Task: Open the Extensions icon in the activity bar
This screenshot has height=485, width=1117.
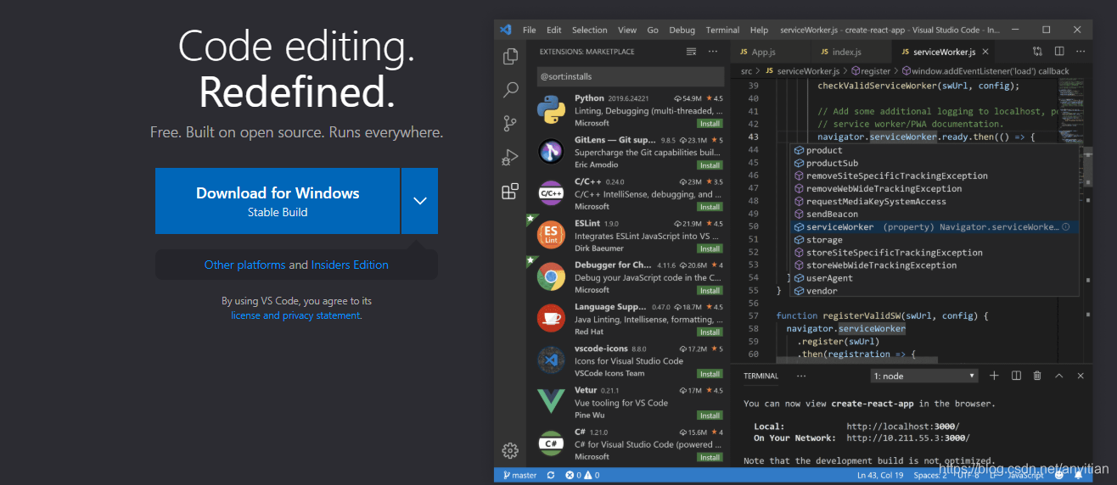Action: coord(510,191)
